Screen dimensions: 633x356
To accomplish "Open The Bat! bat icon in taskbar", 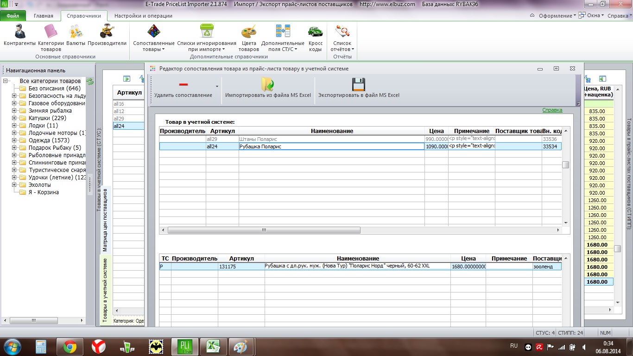I will coord(155,347).
